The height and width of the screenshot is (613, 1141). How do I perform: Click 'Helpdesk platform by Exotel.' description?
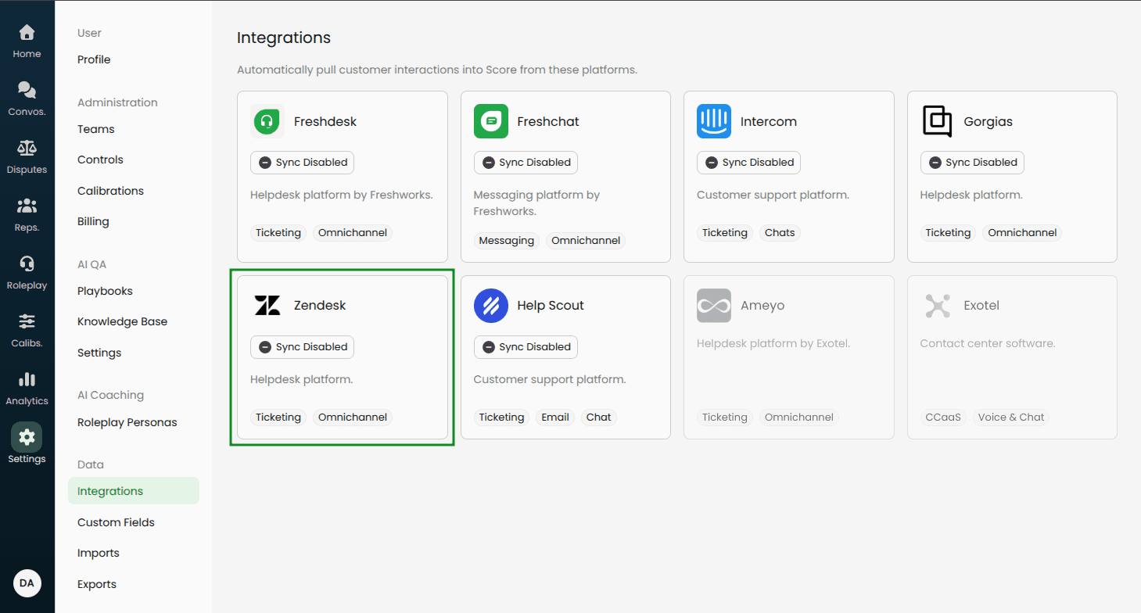pos(773,343)
